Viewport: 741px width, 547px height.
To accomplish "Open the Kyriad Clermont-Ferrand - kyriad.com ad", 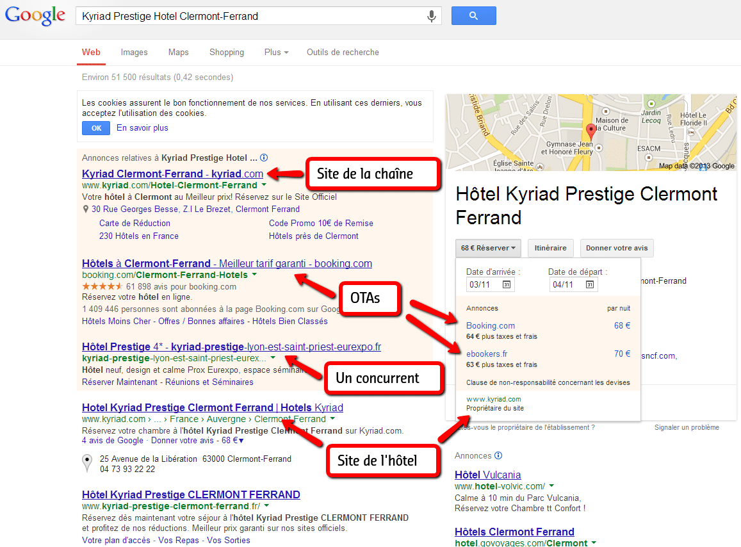I will click(172, 174).
